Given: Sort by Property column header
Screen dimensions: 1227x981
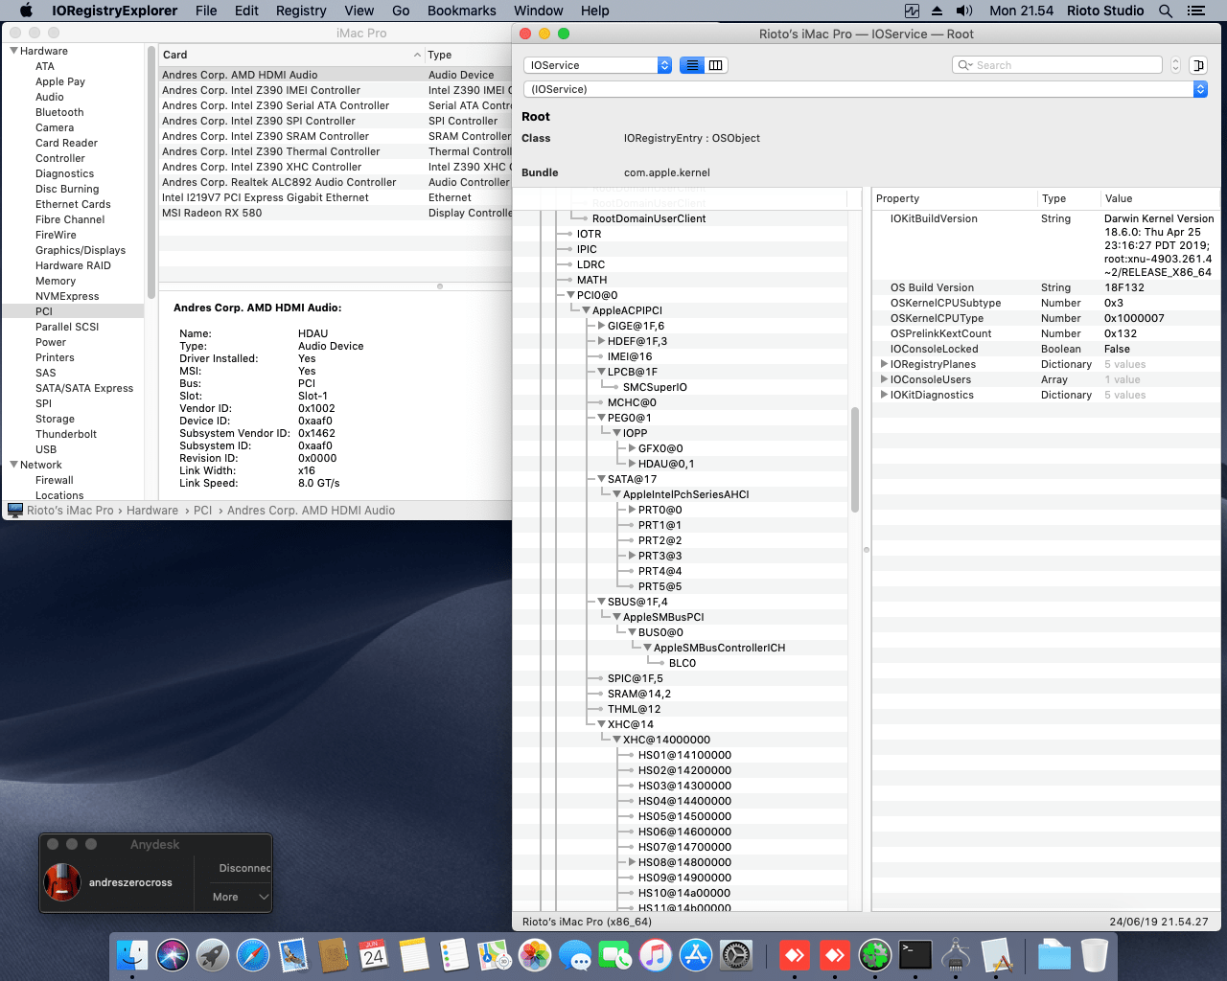Looking at the screenshot, I should pos(954,198).
